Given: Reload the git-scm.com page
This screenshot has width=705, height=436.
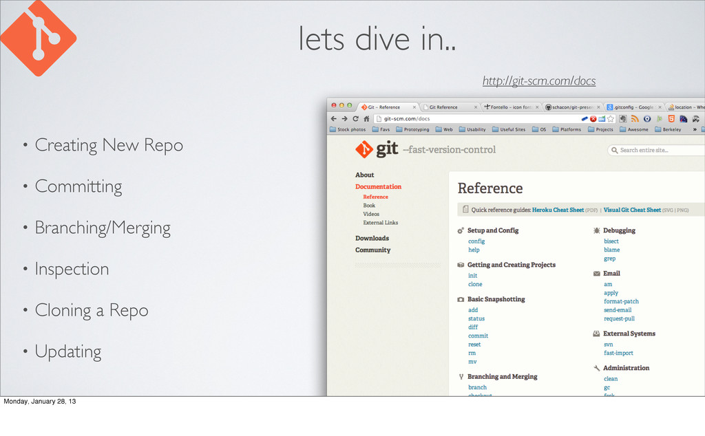Looking at the screenshot, I should 355,118.
